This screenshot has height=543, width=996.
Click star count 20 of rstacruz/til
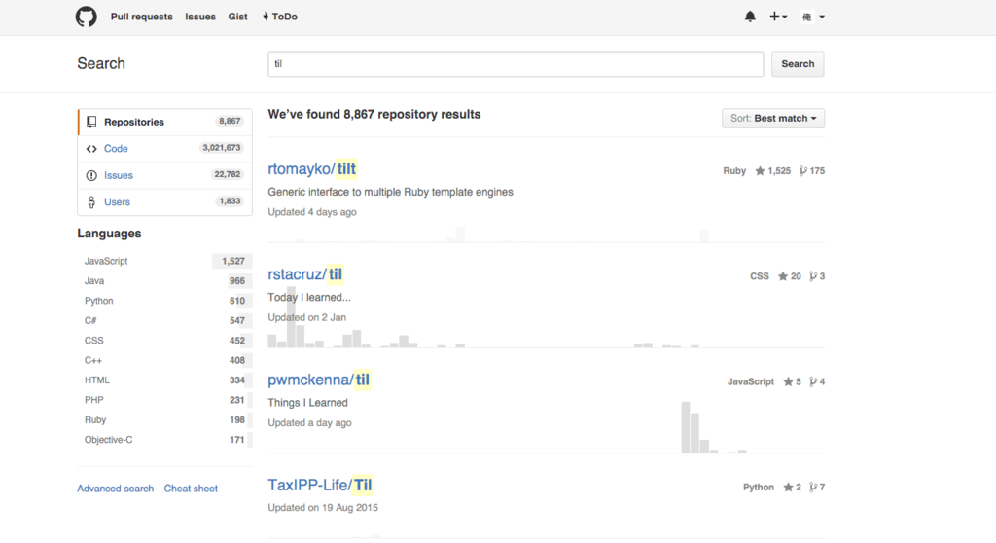pos(790,276)
